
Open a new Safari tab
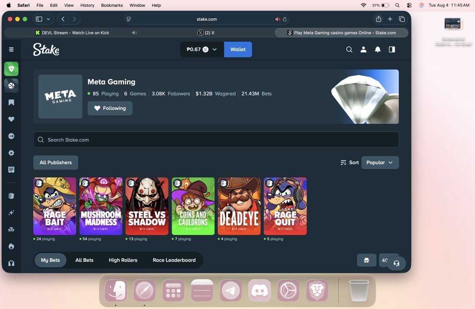pos(390,19)
